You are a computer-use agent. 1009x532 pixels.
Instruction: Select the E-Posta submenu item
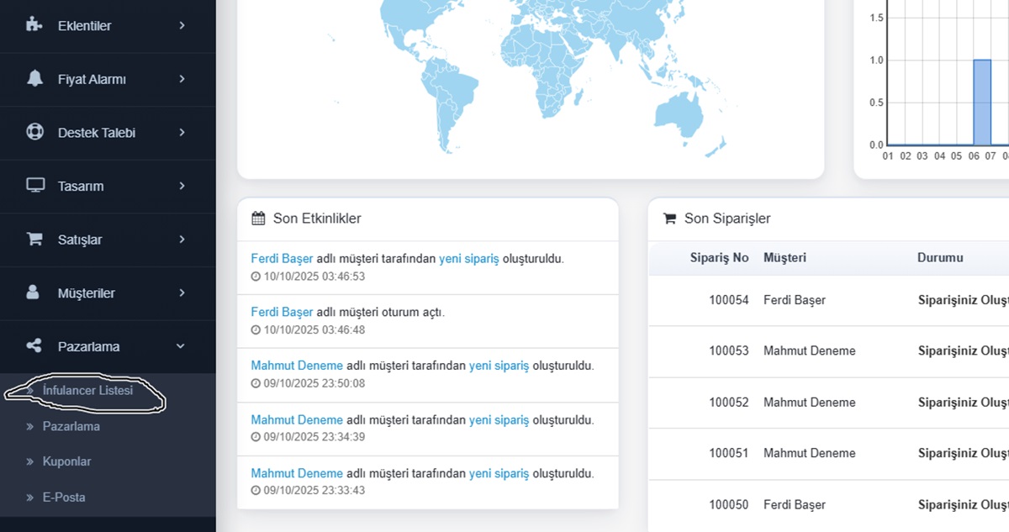pyautogui.click(x=64, y=497)
